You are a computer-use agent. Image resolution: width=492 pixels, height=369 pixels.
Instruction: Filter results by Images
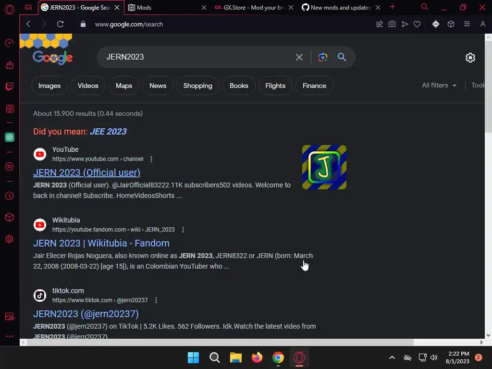49,86
